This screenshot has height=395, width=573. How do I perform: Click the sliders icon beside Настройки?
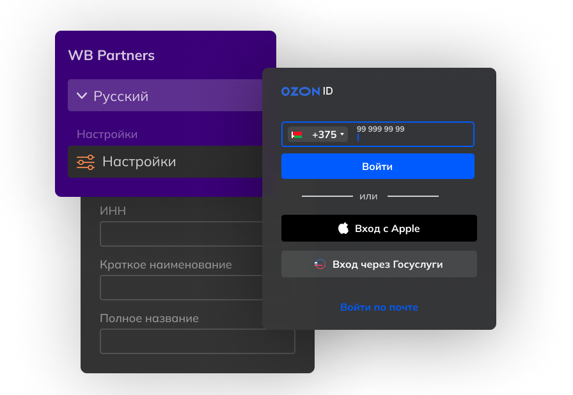pos(86,162)
